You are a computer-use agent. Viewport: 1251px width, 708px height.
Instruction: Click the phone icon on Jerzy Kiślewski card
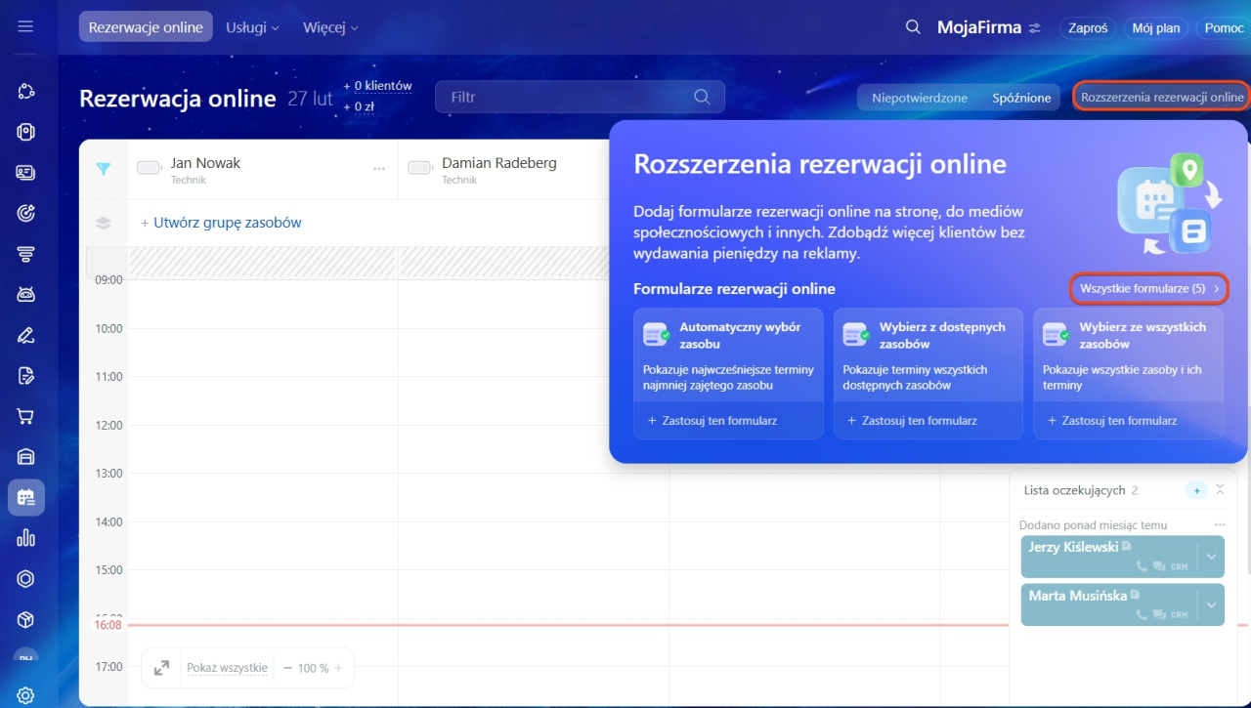[x=1141, y=565]
